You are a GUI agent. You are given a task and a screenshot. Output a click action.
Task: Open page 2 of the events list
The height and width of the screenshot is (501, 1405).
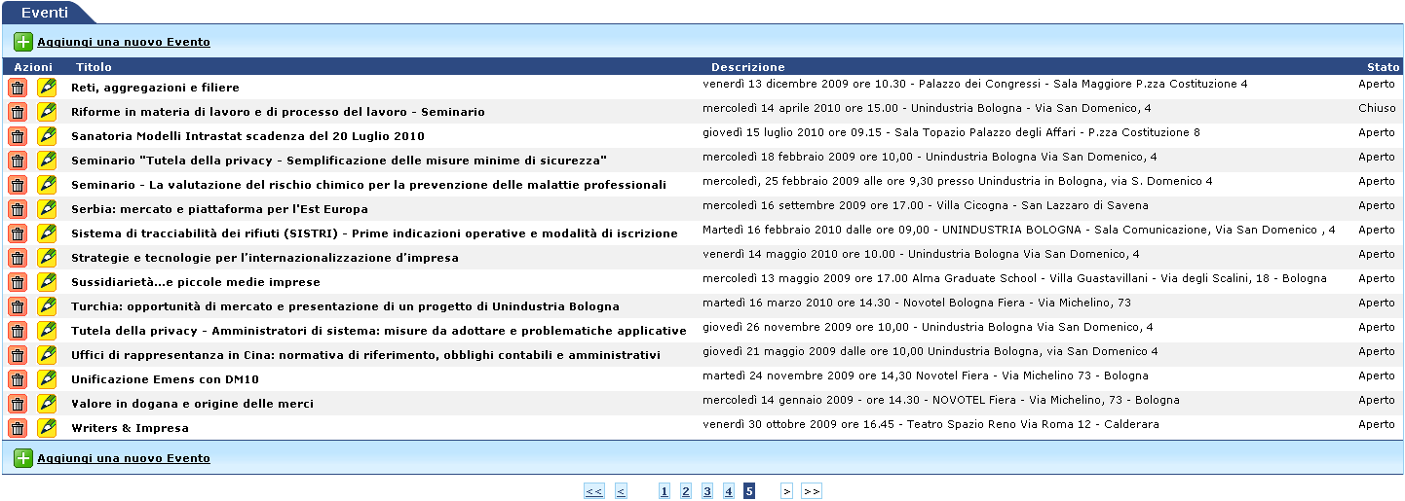686,491
